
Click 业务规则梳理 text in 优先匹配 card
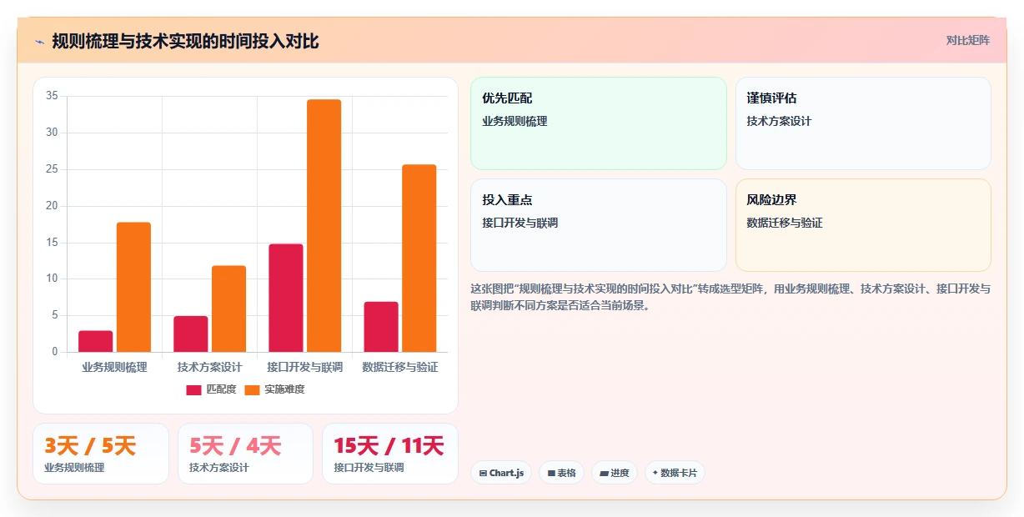click(515, 121)
